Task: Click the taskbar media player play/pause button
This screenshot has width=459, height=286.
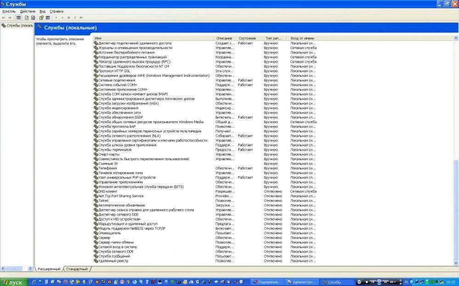Action: [379, 282]
